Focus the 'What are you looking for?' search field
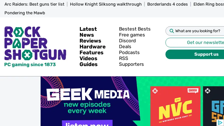Screen dimensions: 224x126 pyautogui.click(x=198, y=31)
